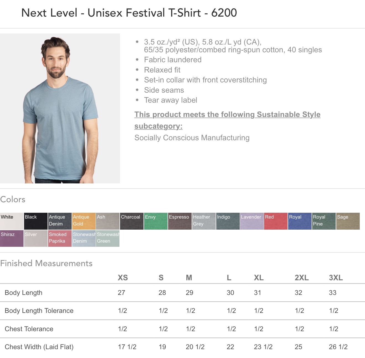Choose the Indigo color swatch
Screen dimensions: 365x358
pos(228,221)
